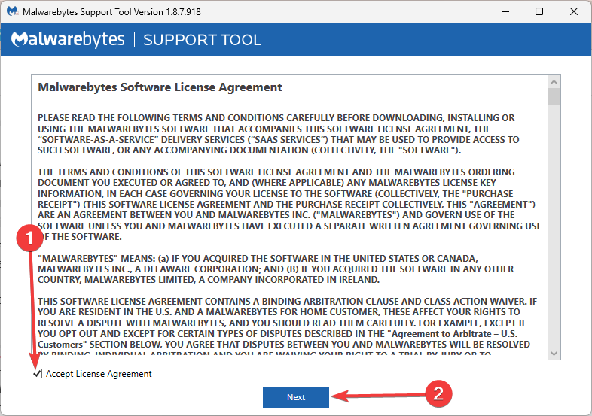
Task: Click the Malwarebytes app icon in title bar
Action: coord(13,11)
